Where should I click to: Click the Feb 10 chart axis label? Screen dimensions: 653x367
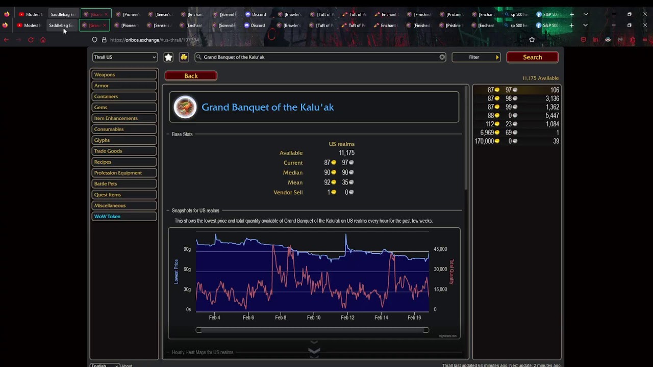314,318
